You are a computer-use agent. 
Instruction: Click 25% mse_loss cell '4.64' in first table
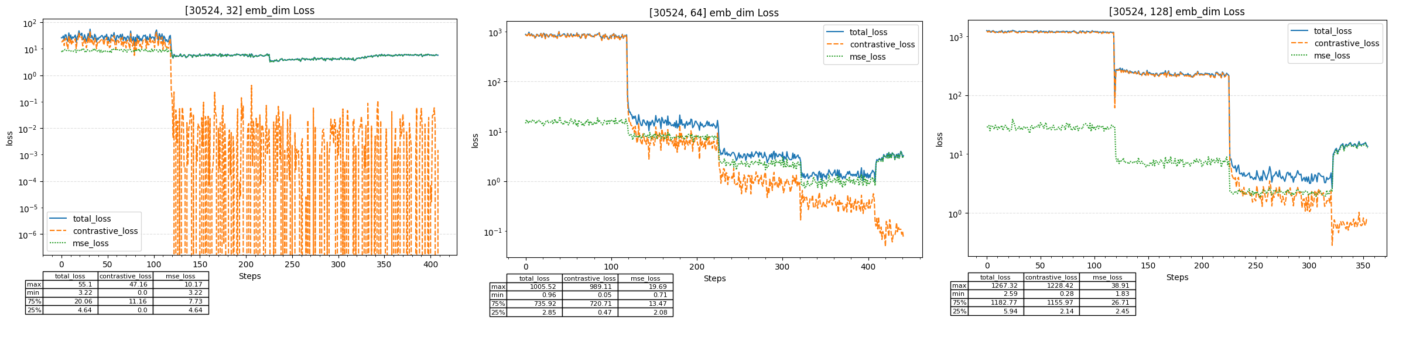pos(180,310)
